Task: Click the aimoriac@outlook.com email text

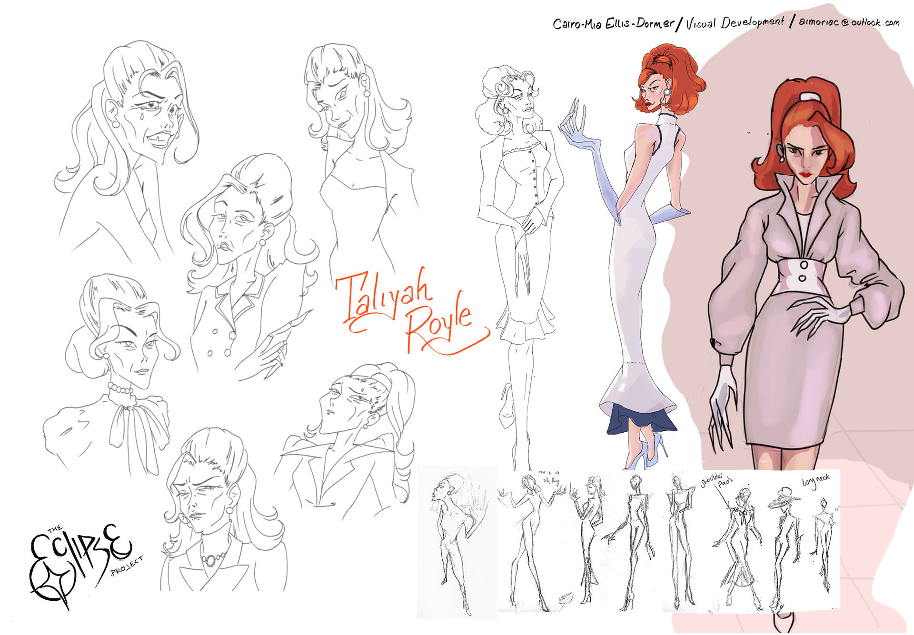Action: [849, 22]
